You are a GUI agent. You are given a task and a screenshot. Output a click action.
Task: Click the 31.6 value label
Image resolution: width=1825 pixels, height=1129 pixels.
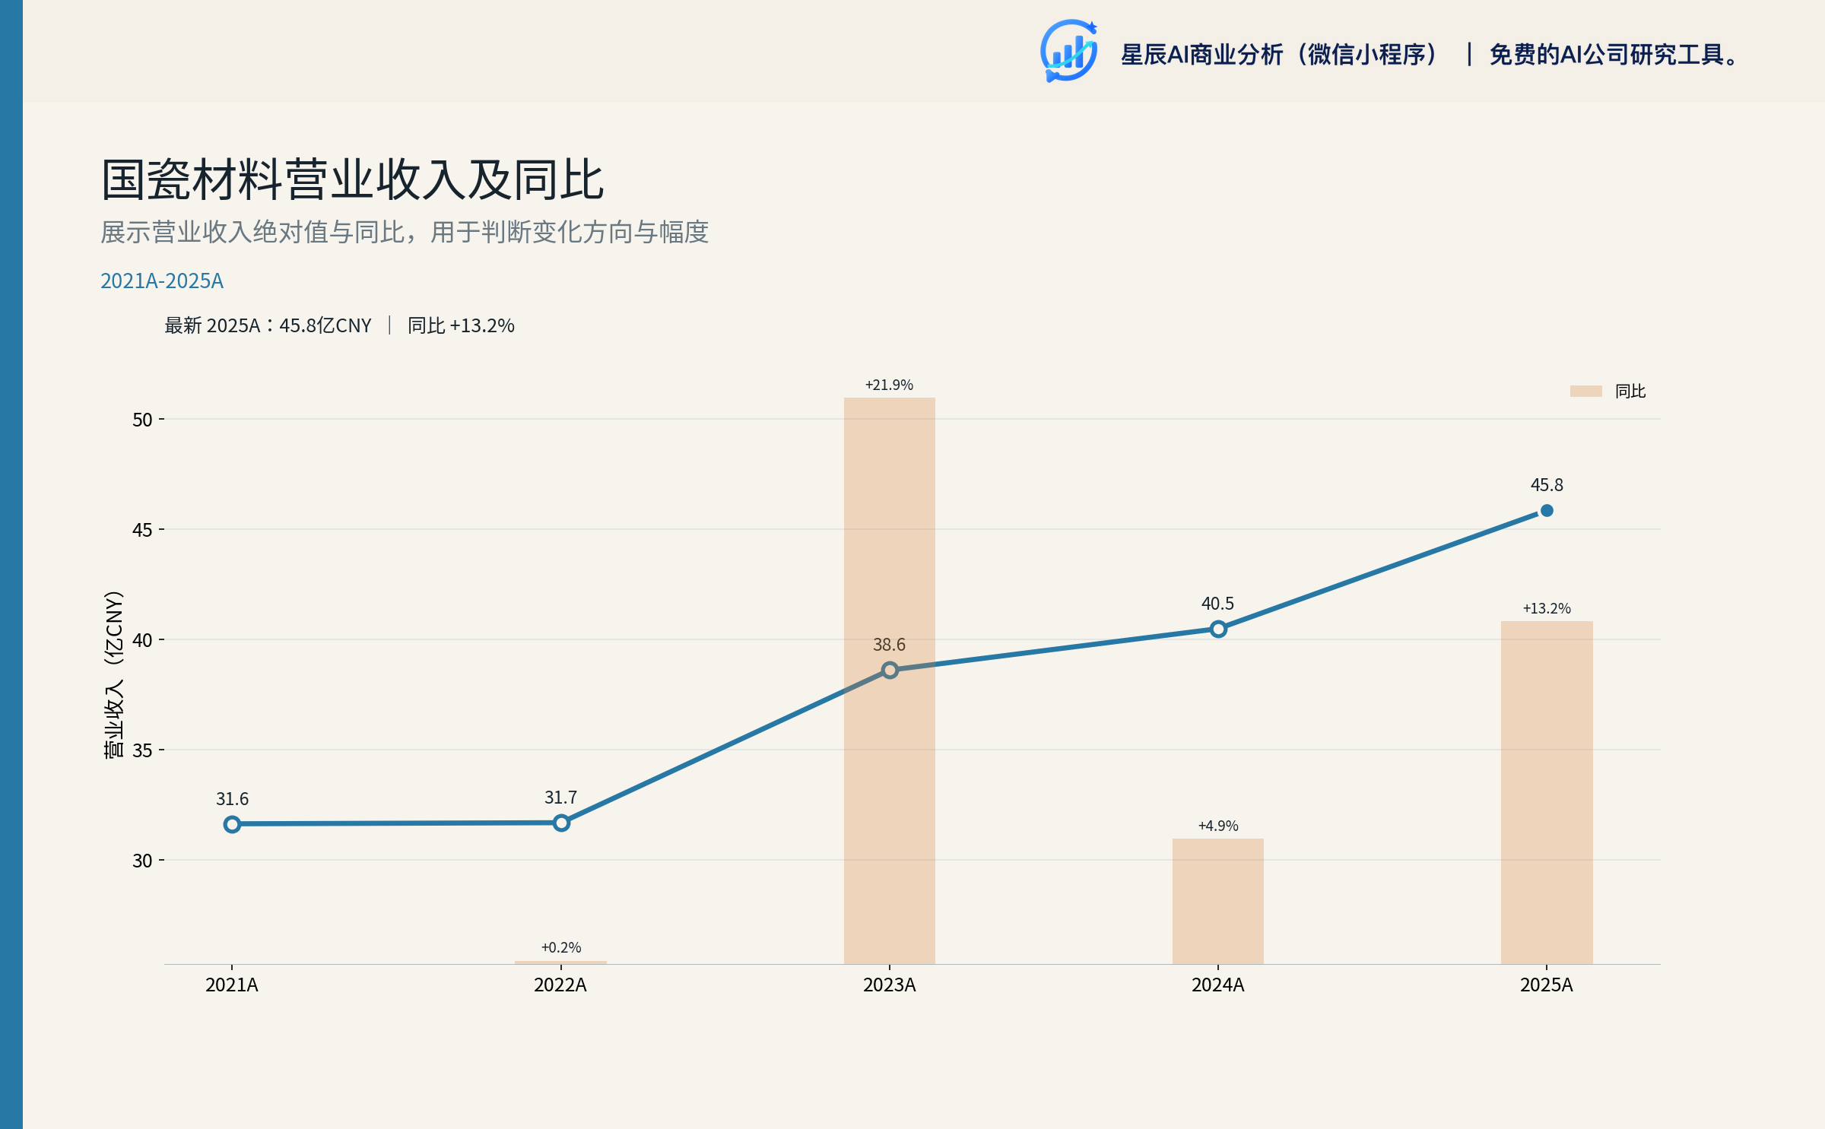tap(232, 799)
